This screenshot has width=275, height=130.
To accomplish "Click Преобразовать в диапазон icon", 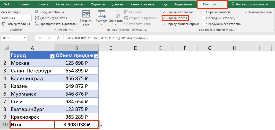I will tap(37, 24).
